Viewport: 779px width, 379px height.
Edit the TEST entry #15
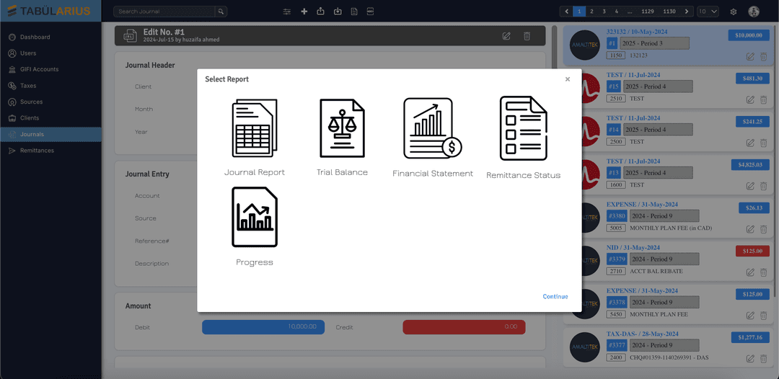click(750, 99)
